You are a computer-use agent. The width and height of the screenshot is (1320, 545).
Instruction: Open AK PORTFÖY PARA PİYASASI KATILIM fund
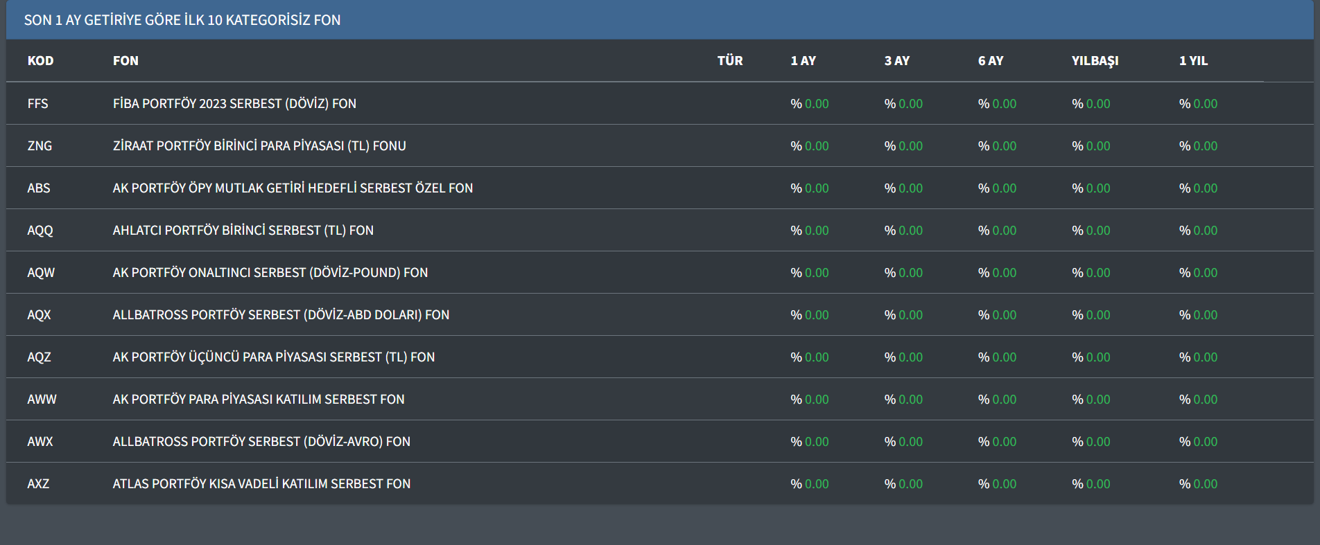point(259,400)
